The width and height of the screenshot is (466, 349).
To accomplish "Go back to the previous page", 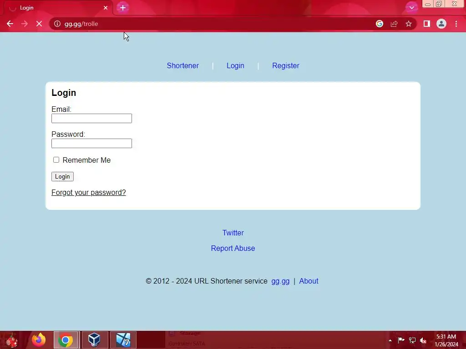I will tap(10, 24).
